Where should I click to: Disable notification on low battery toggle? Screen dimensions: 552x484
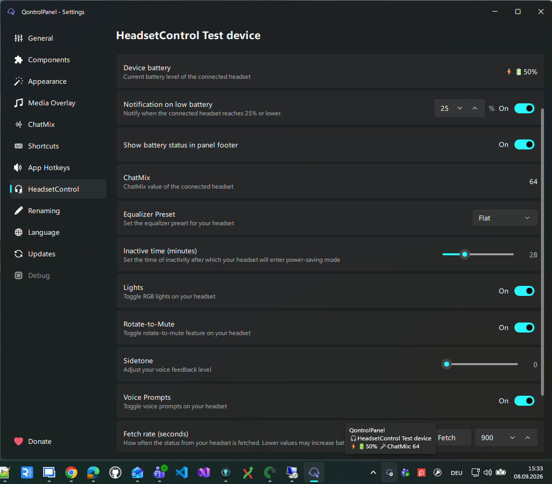point(524,108)
